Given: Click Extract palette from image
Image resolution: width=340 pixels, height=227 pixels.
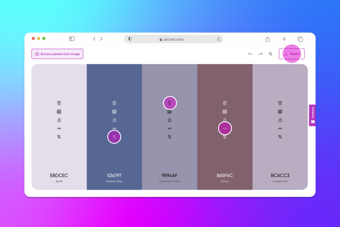Looking at the screenshot, I should [57, 54].
